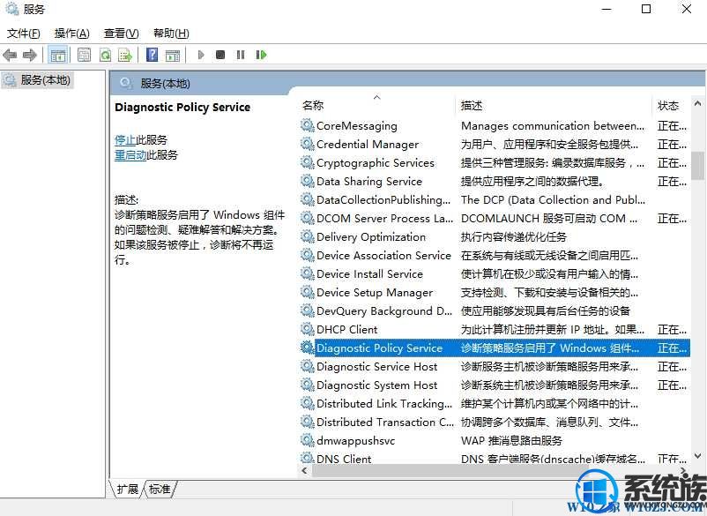
Task: Sort by the 描述 column header
Action: 554,106
